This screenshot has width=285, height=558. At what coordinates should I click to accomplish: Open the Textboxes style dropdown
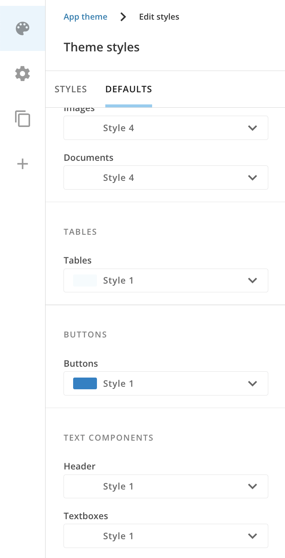click(x=166, y=536)
